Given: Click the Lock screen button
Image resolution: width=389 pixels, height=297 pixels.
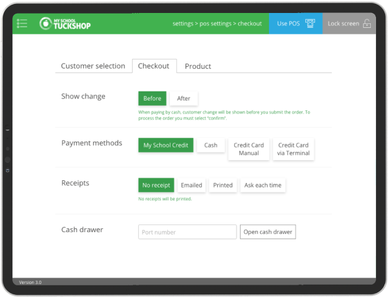Looking at the screenshot, I should click(349, 23).
